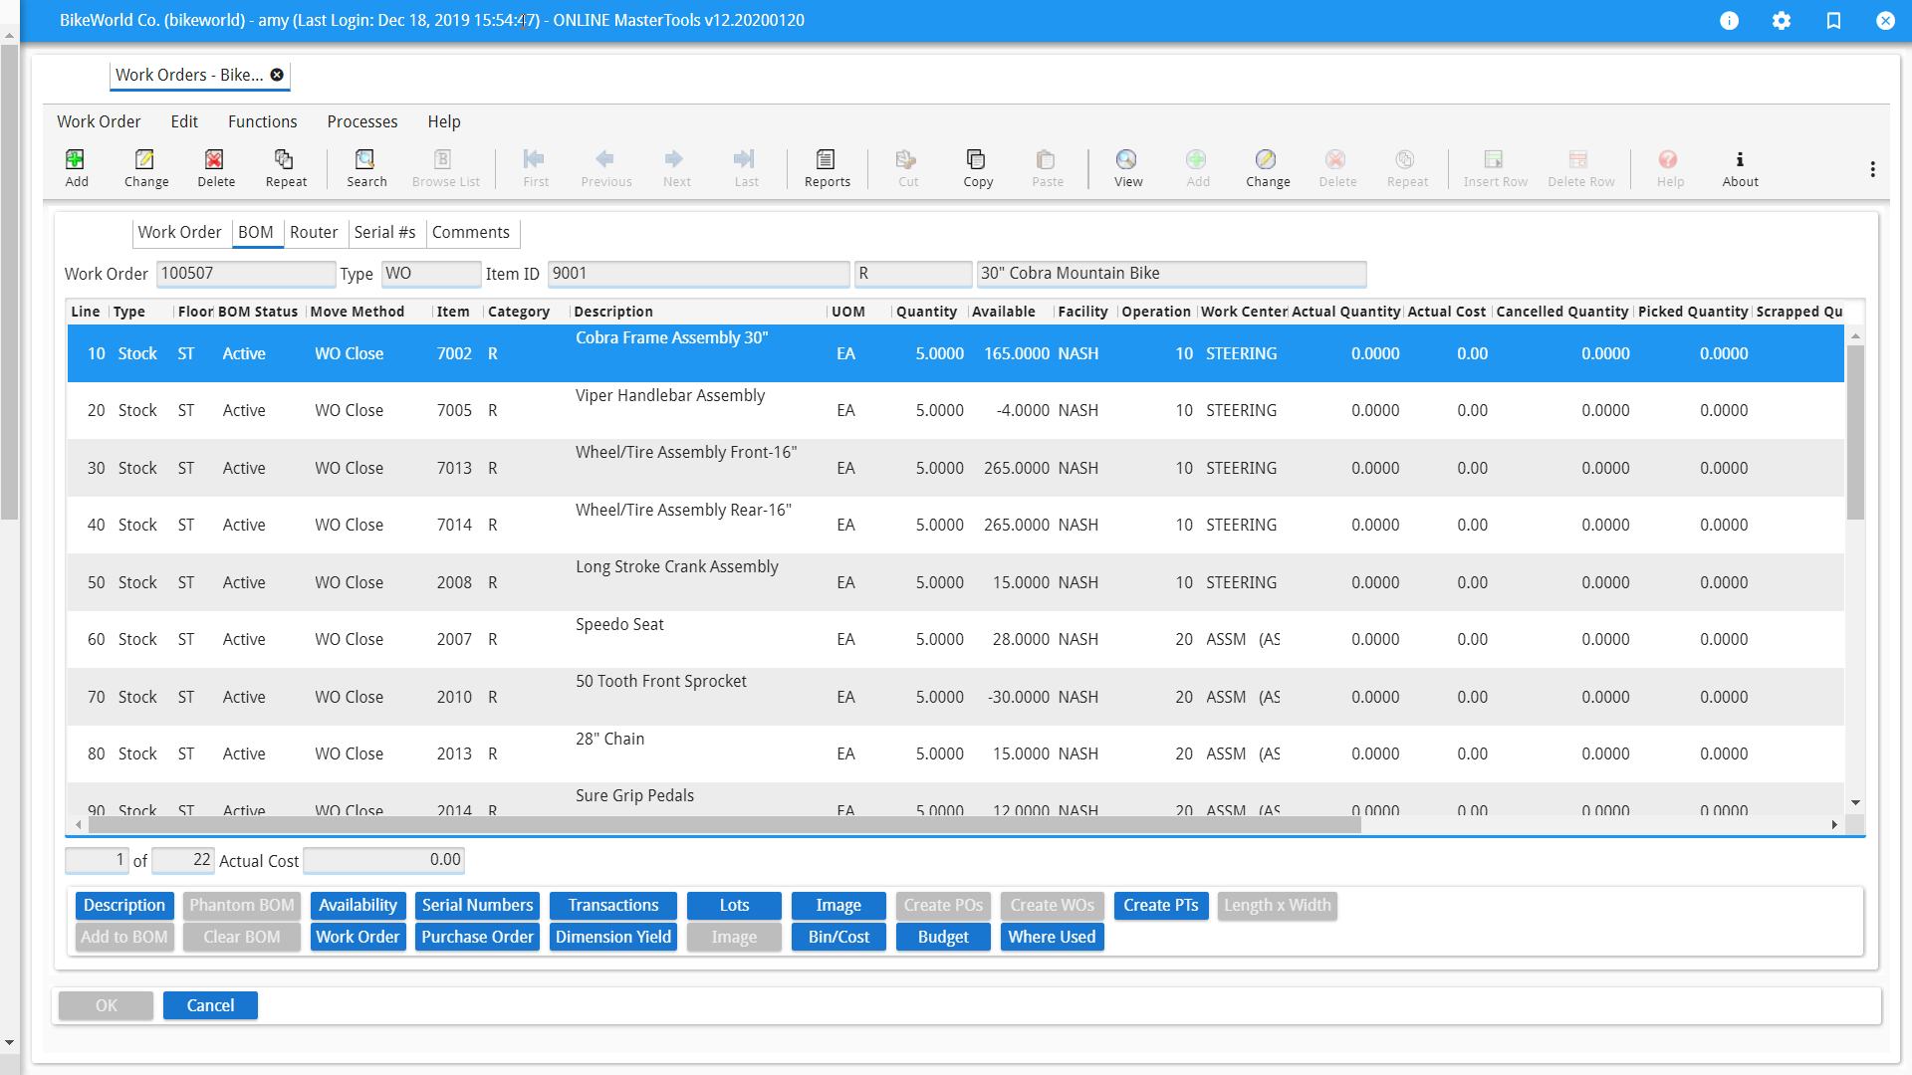Select the Search icon in the toolbar

click(366, 167)
